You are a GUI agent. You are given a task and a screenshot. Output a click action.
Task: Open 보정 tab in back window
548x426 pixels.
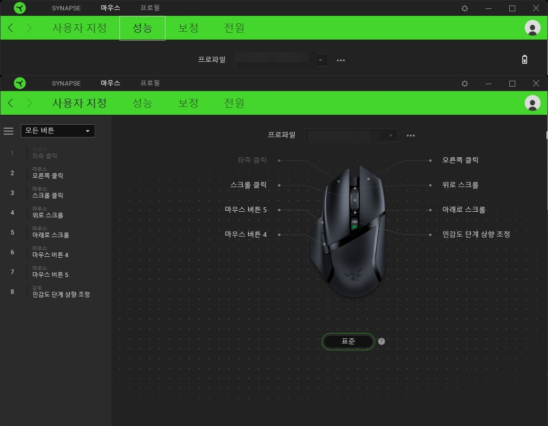[188, 28]
